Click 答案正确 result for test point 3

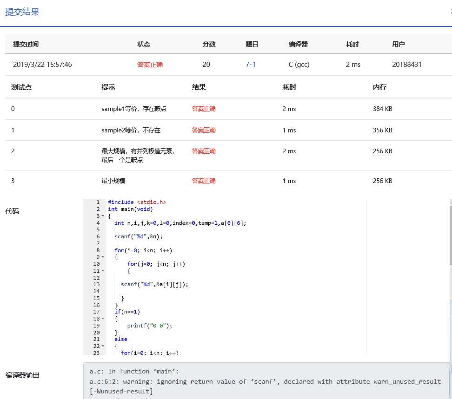tap(204, 181)
